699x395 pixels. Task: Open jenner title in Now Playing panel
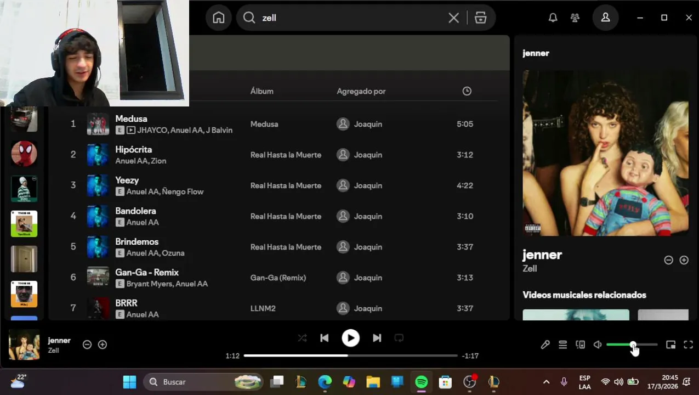tap(542, 255)
